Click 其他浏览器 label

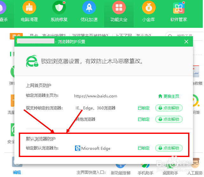86,119
